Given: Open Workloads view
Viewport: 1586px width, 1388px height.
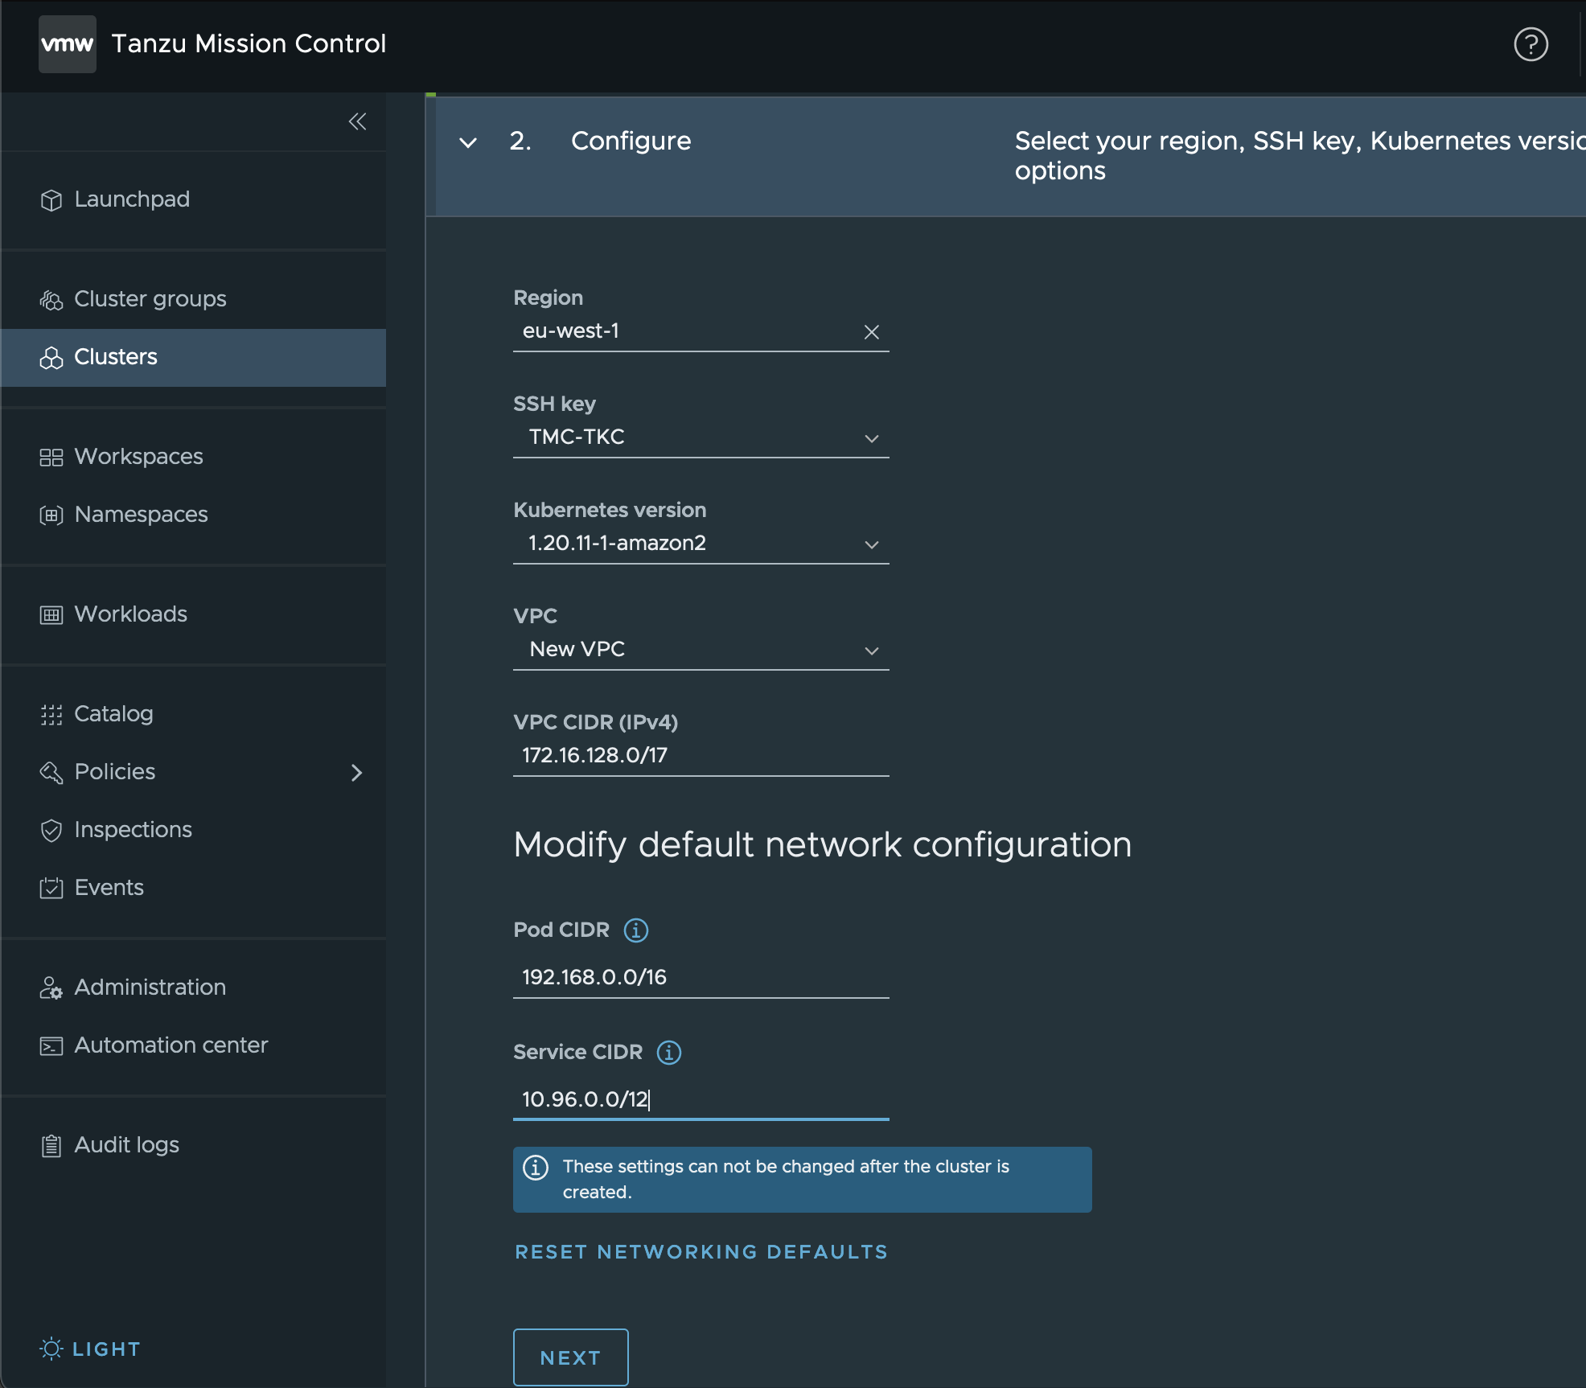Looking at the screenshot, I should pyautogui.click(x=131, y=614).
